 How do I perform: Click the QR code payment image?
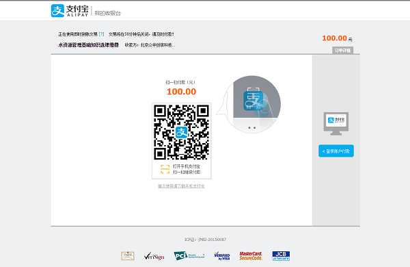tap(182, 132)
